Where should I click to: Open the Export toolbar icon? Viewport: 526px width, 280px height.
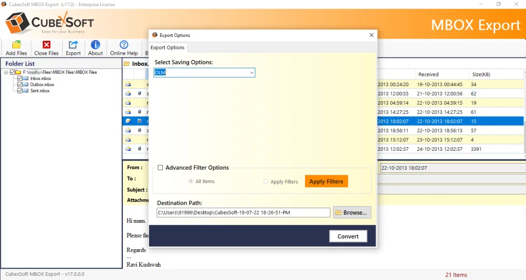(x=73, y=45)
